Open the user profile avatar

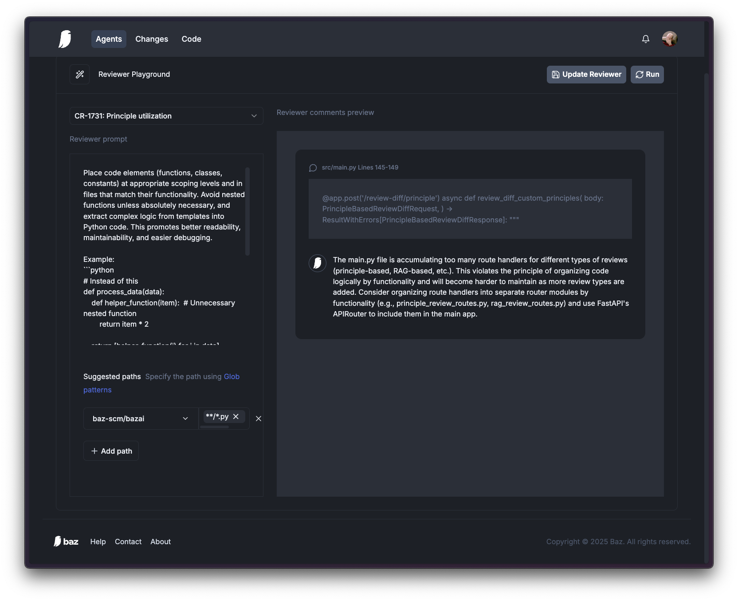tap(670, 39)
